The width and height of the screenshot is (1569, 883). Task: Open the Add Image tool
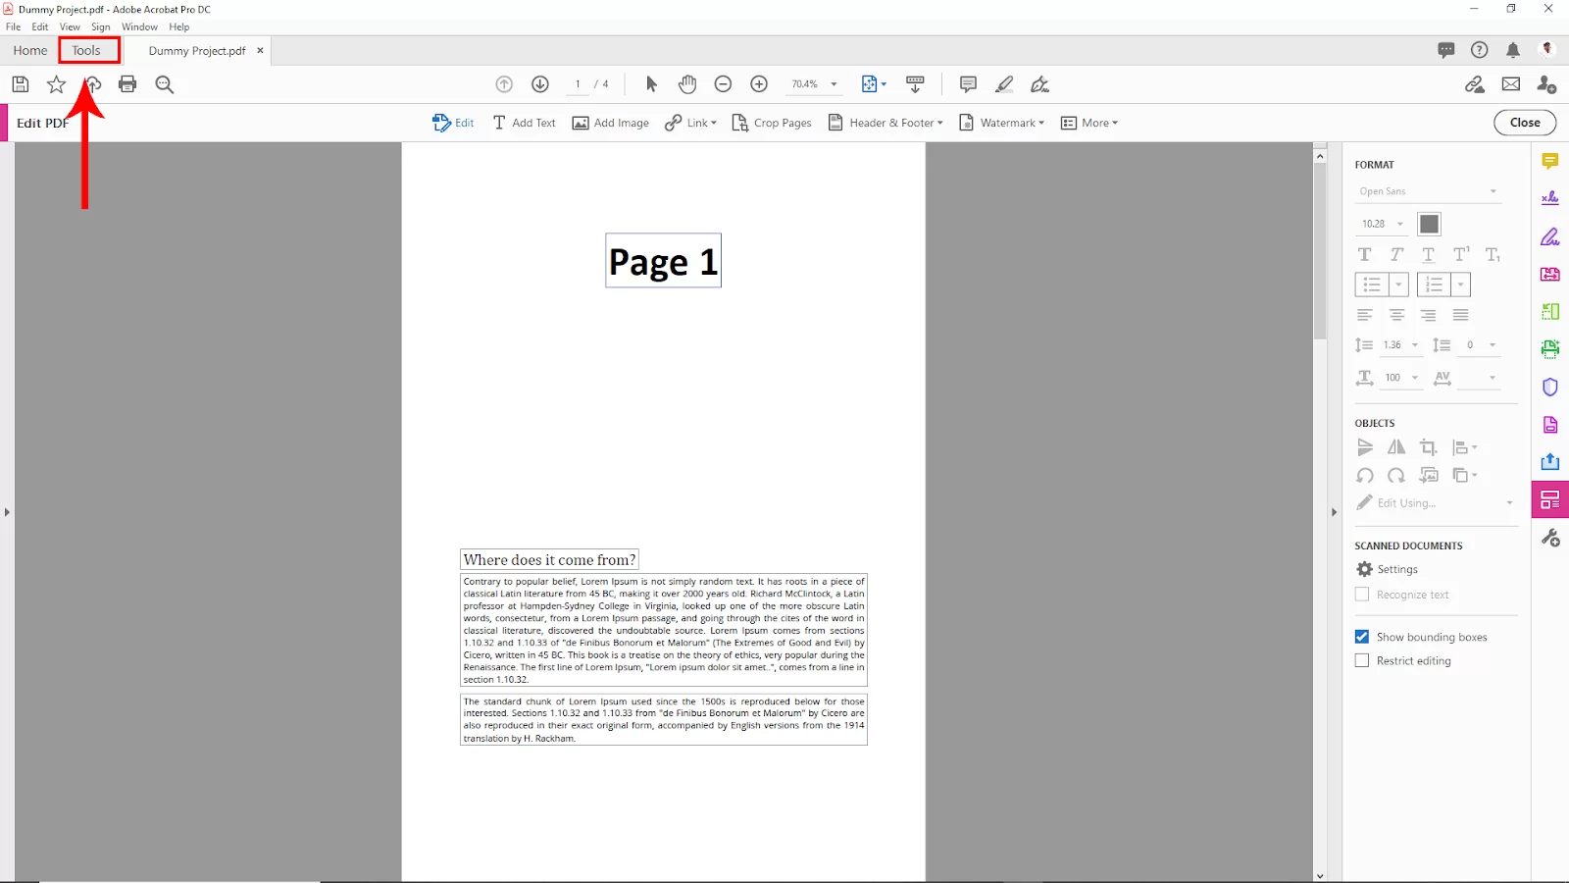(610, 123)
